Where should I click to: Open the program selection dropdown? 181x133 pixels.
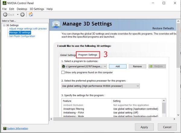click(84, 66)
